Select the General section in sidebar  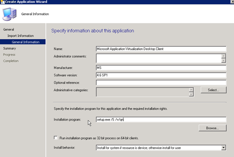8,30
